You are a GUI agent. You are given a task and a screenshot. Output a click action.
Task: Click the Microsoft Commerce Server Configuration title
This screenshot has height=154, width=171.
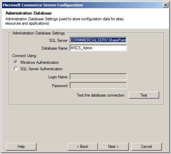coord(43,5)
